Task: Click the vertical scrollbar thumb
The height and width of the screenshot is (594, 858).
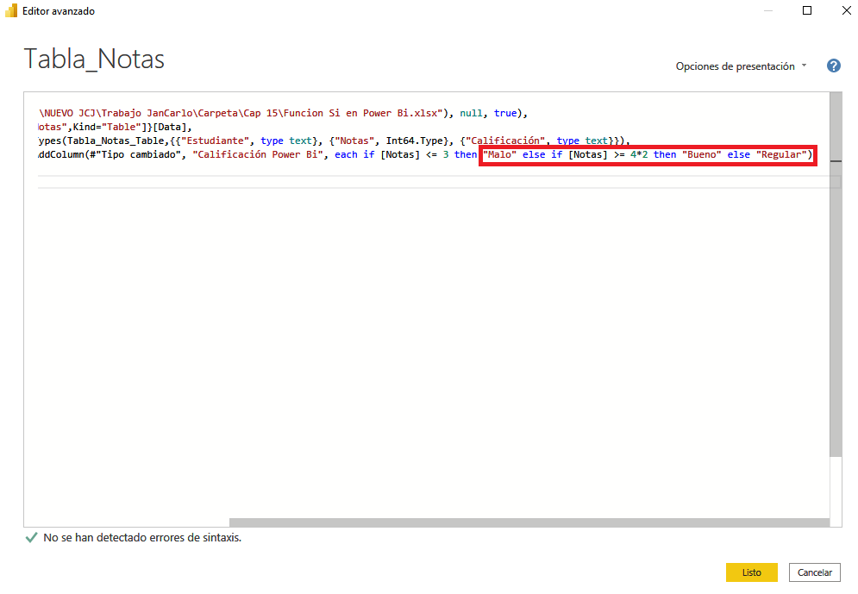Action: click(x=836, y=273)
